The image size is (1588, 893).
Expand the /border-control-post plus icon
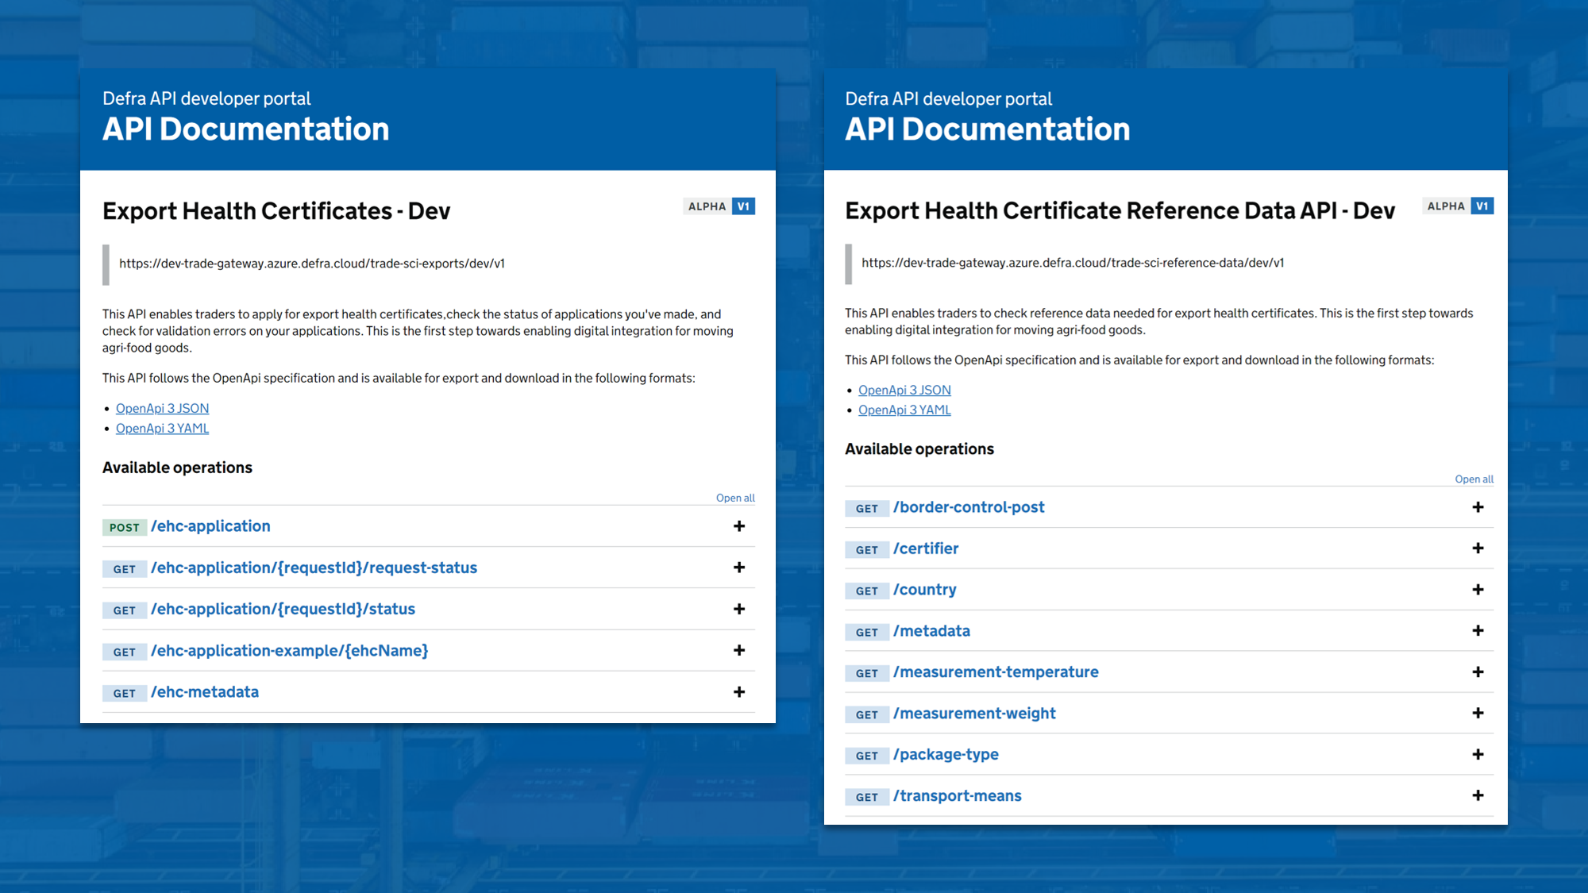[1478, 507]
